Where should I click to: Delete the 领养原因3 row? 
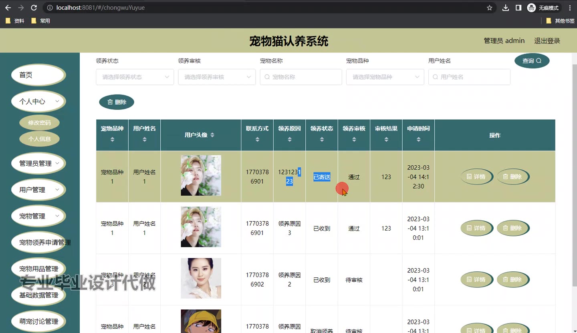coord(513,228)
